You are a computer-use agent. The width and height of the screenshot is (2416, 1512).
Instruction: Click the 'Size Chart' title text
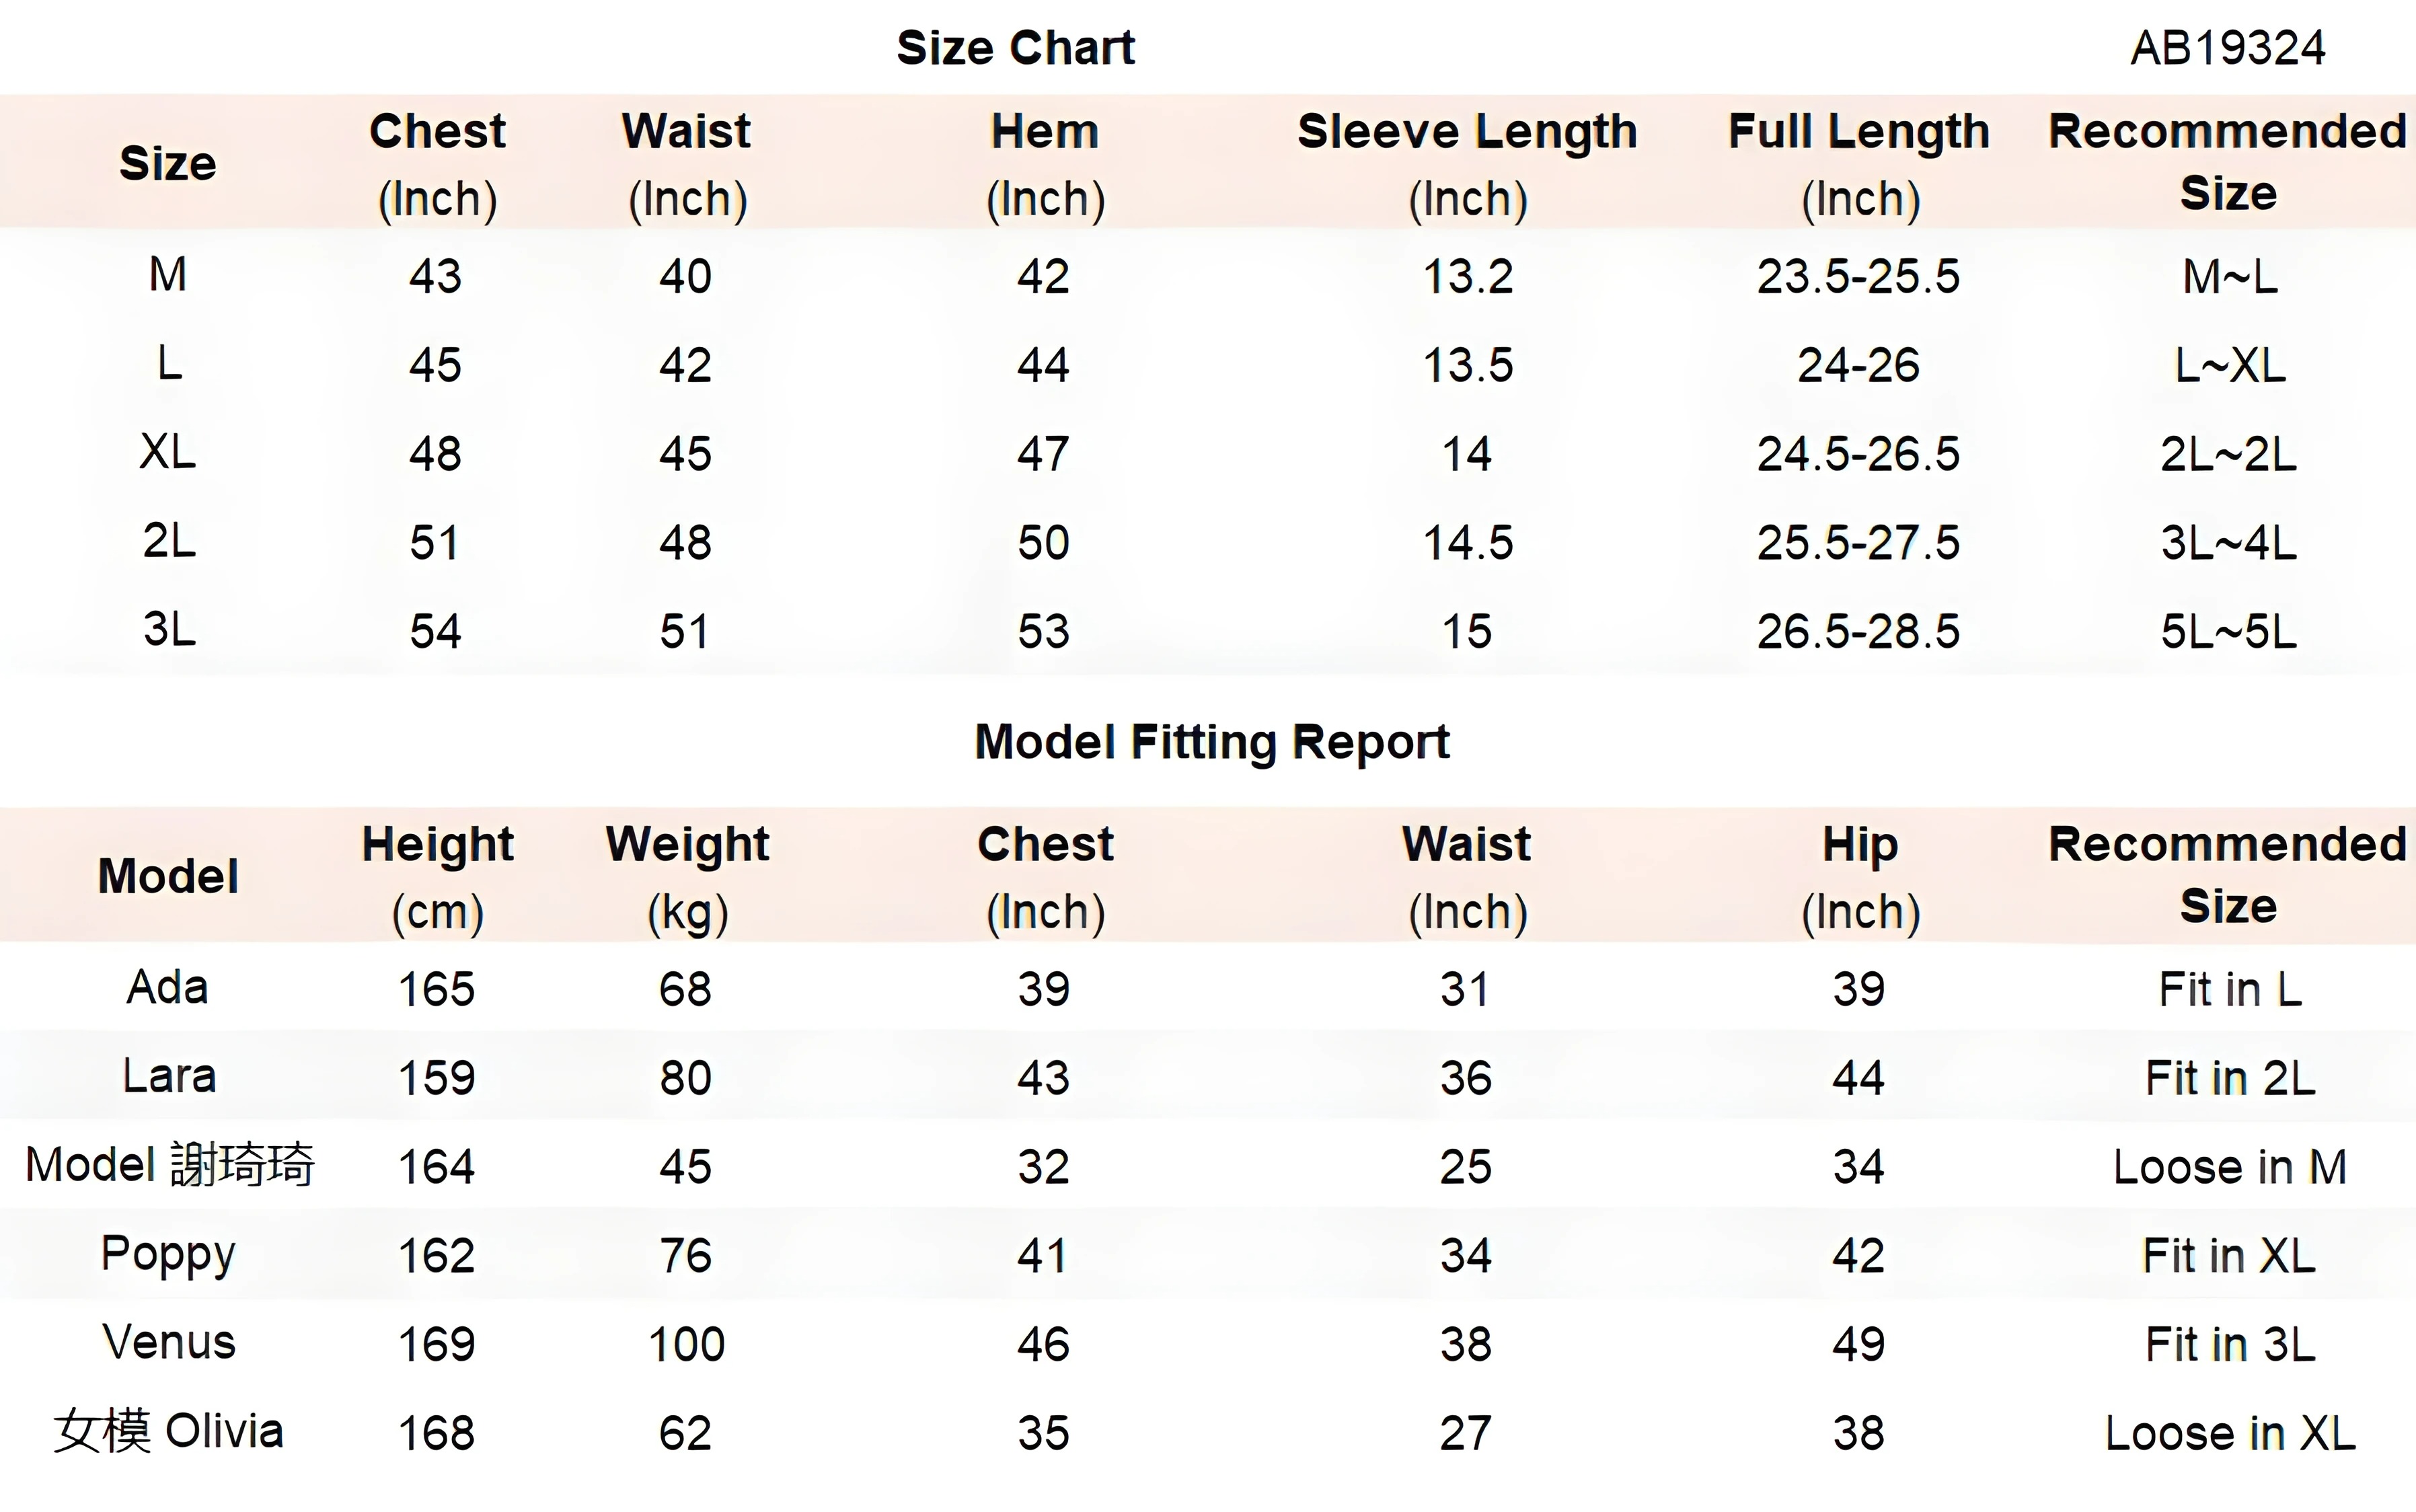pyautogui.click(x=1015, y=48)
